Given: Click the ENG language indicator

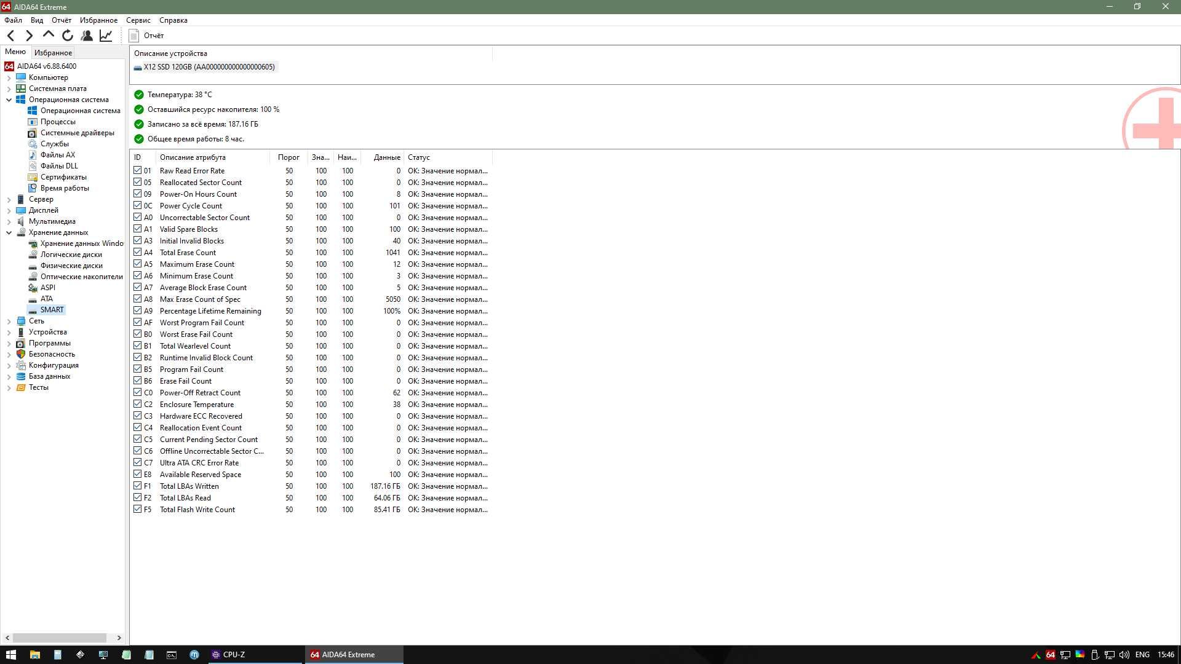Looking at the screenshot, I should pos(1142,655).
